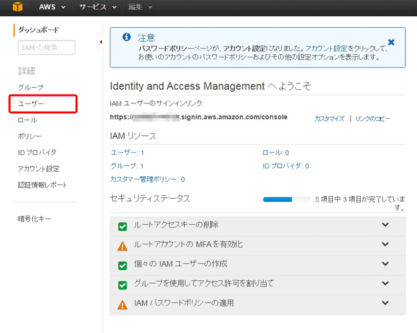Click green check beside ルートアクセスキーの削除
Screen dimensions: 417x333
click(123, 226)
